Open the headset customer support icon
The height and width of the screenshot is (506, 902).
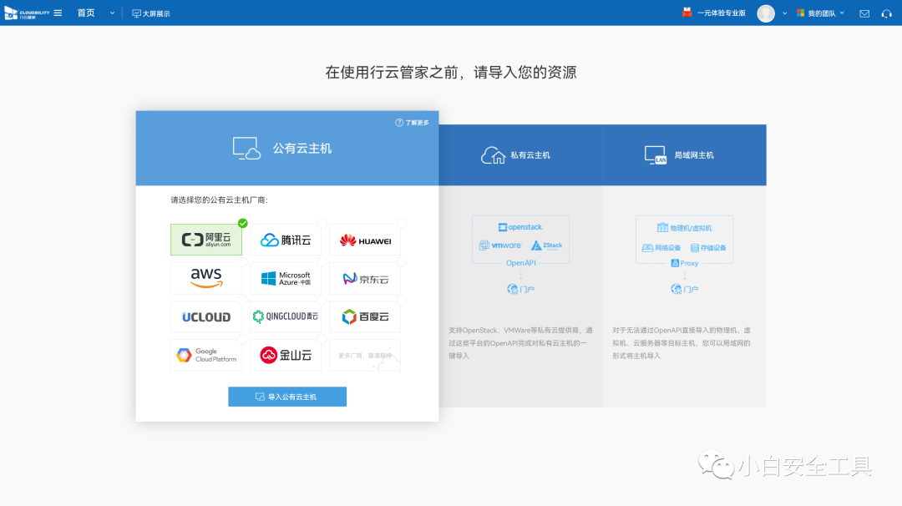[x=886, y=13]
